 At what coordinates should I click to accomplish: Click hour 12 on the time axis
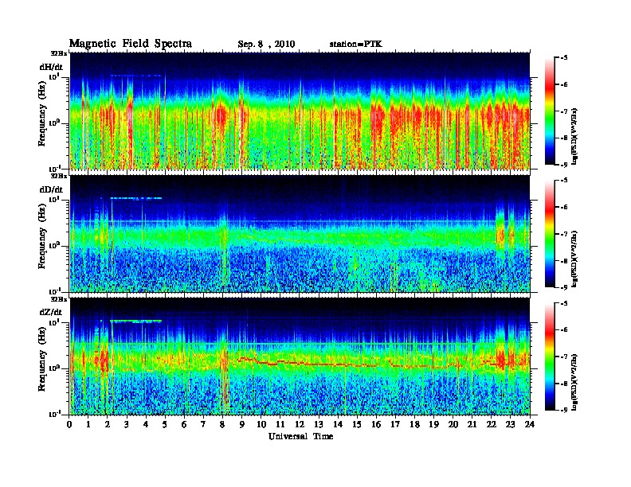point(300,424)
